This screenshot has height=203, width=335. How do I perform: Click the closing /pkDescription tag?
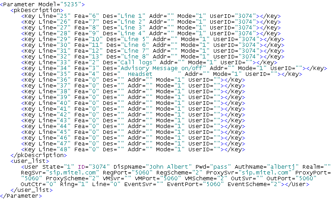(39, 155)
